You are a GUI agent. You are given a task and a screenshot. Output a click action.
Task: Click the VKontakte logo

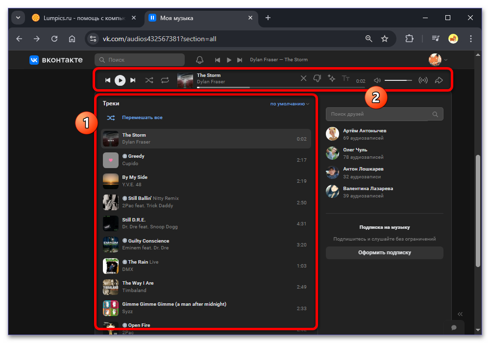tap(56, 60)
